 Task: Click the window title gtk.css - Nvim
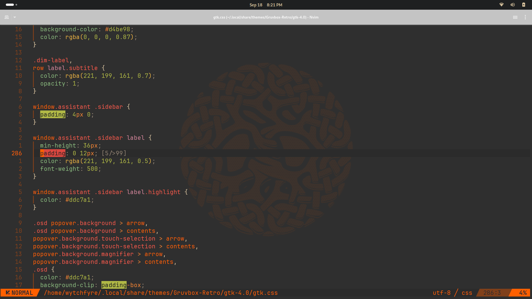pyautogui.click(x=266, y=17)
